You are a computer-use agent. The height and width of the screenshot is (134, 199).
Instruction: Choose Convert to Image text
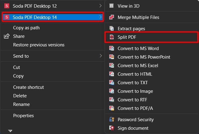point(135,91)
